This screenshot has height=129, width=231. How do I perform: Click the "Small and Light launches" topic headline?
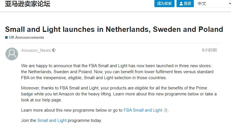click(114, 29)
